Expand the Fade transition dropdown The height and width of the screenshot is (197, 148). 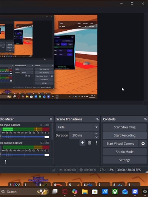96,127
